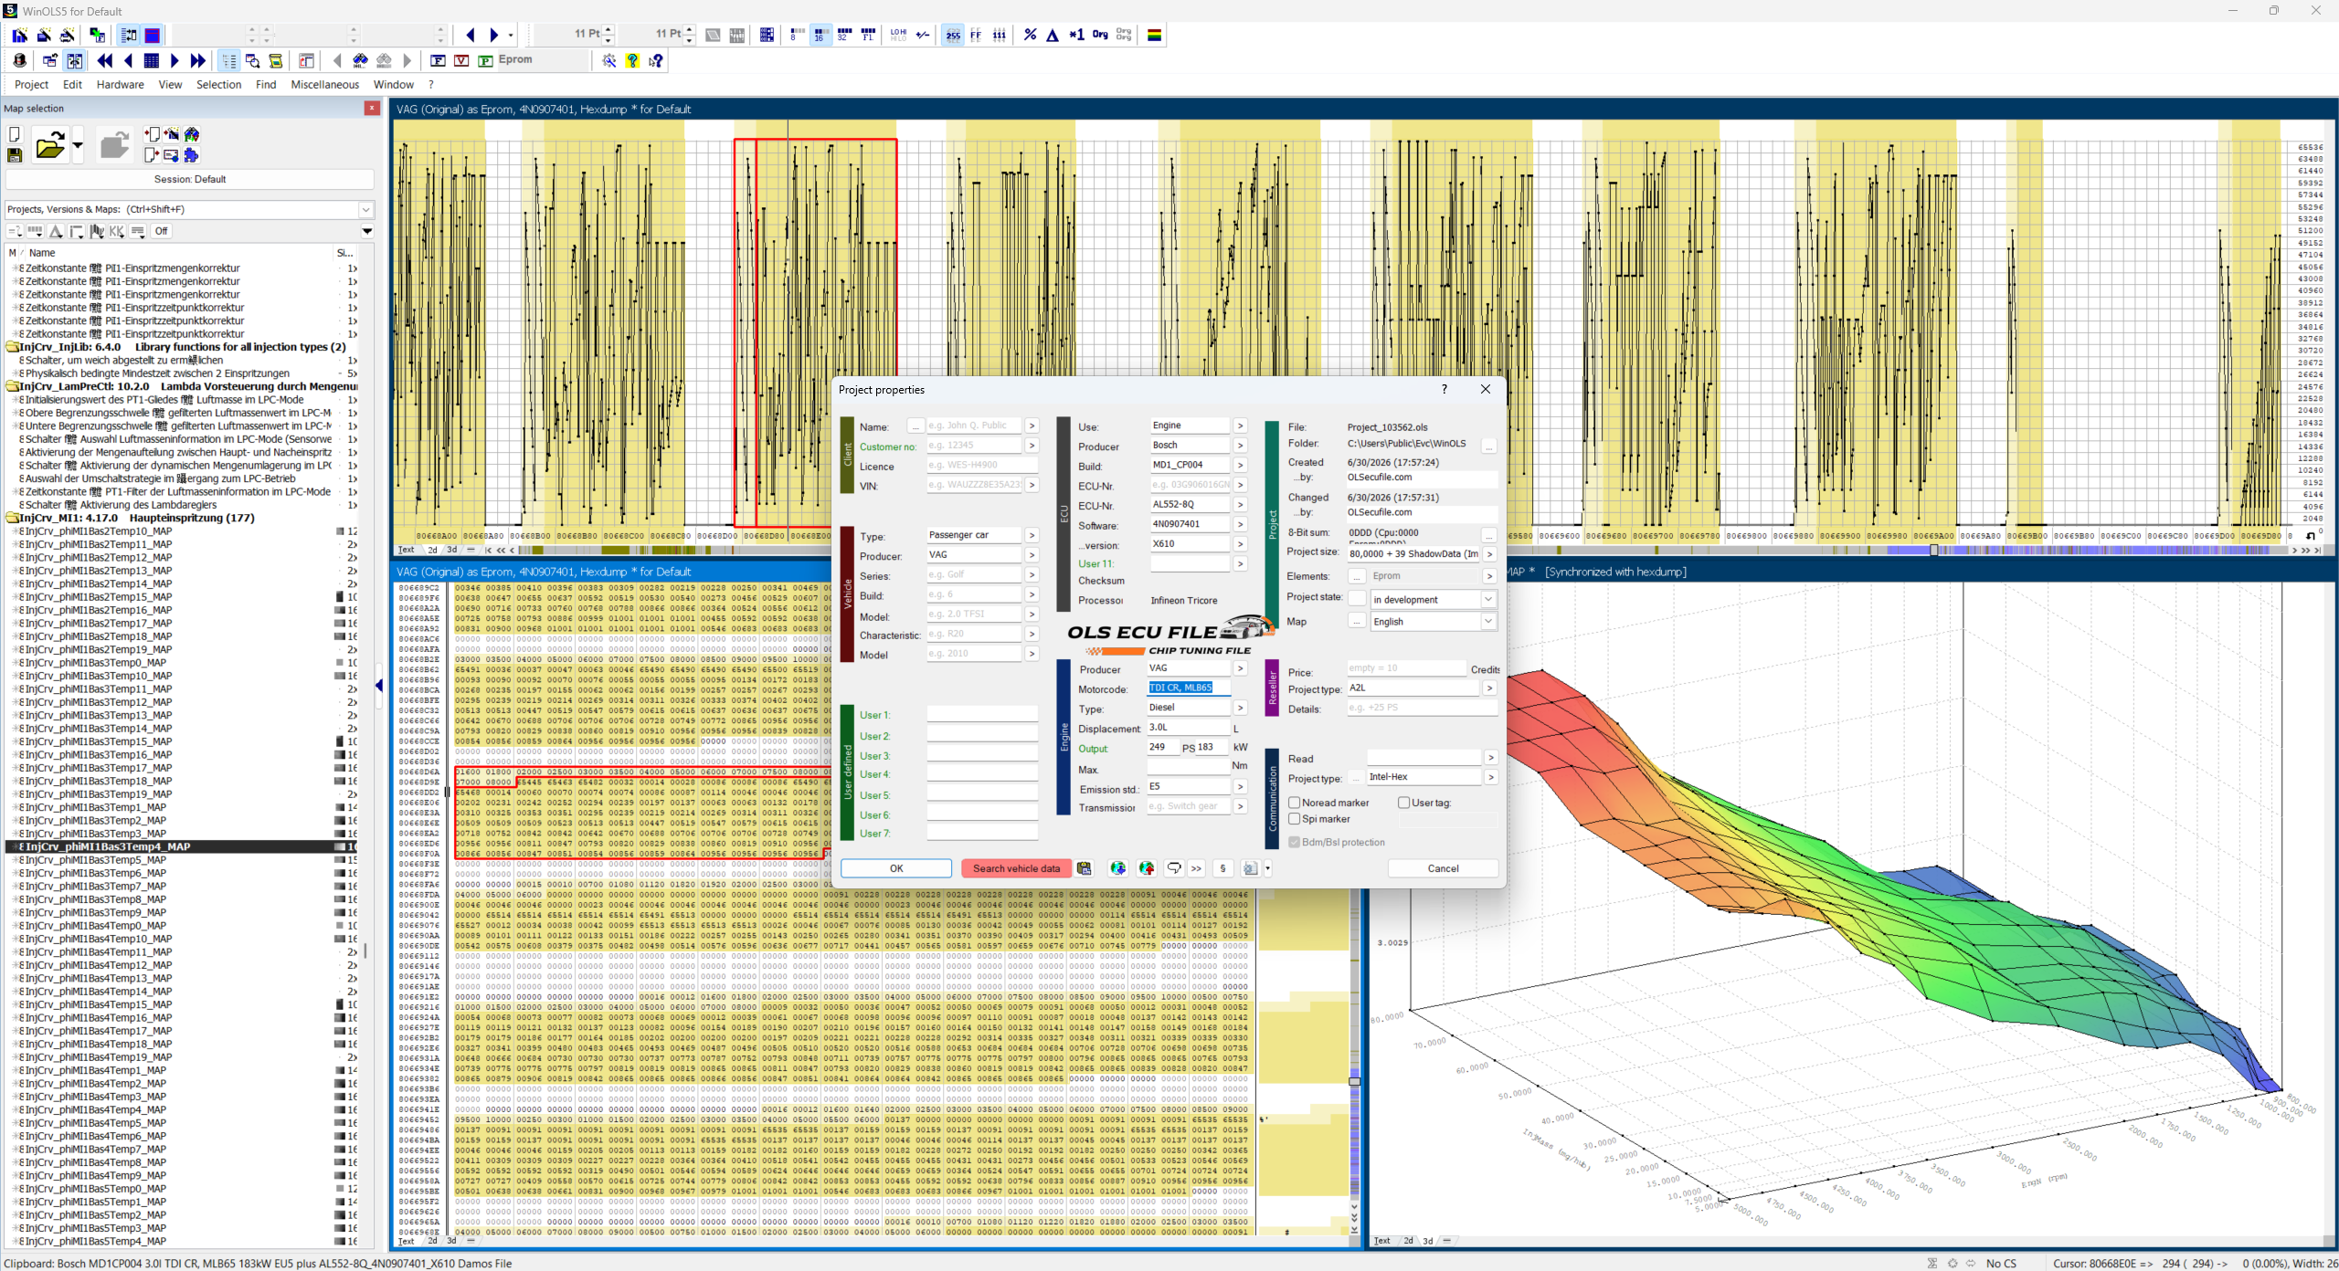The height and width of the screenshot is (1271, 2339).
Task: Open the Project menu
Action: (31, 84)
